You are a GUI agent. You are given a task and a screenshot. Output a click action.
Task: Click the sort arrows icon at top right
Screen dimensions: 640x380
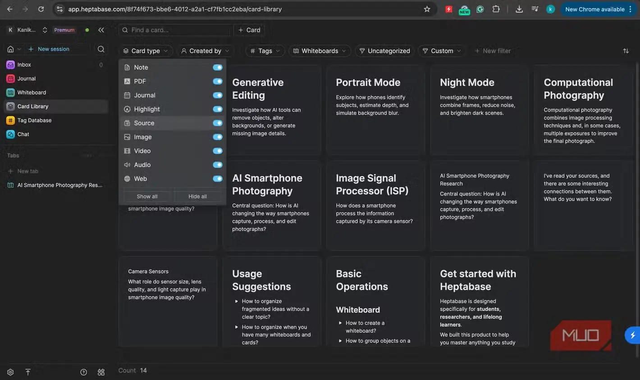pyautogui.click(x=626, y=51)
